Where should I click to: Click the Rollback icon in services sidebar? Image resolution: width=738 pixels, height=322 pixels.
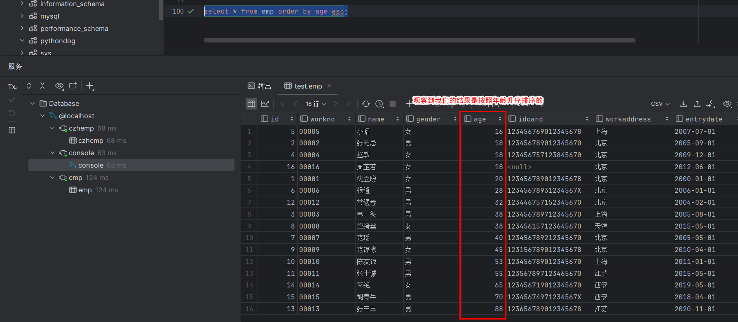pos(12,113)
